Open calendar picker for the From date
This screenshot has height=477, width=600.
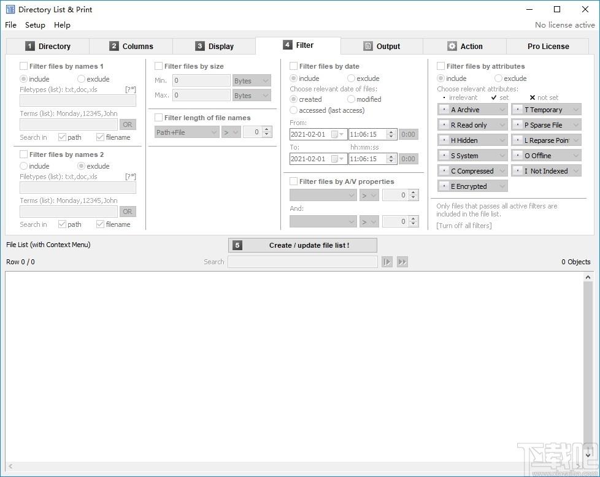337,134
